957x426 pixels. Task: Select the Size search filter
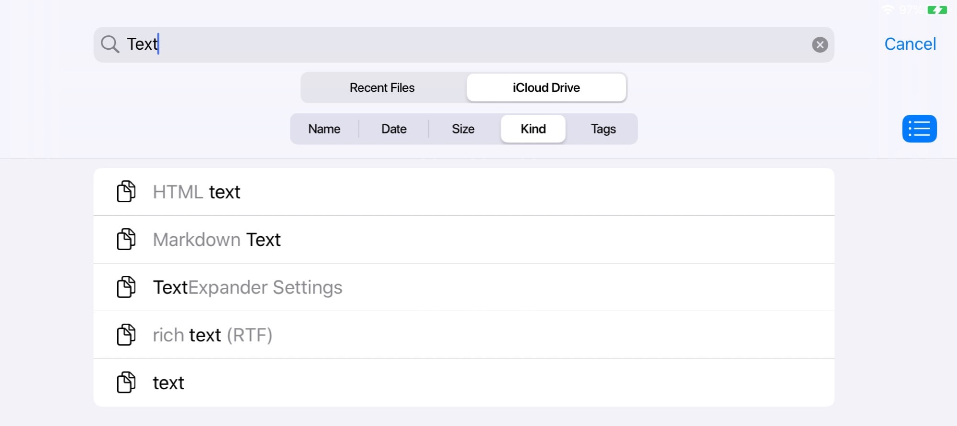coord(463,129)
